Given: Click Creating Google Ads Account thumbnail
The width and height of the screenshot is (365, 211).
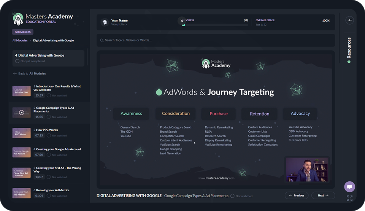Looking at the screenshot, I should (x=21, y=152).
